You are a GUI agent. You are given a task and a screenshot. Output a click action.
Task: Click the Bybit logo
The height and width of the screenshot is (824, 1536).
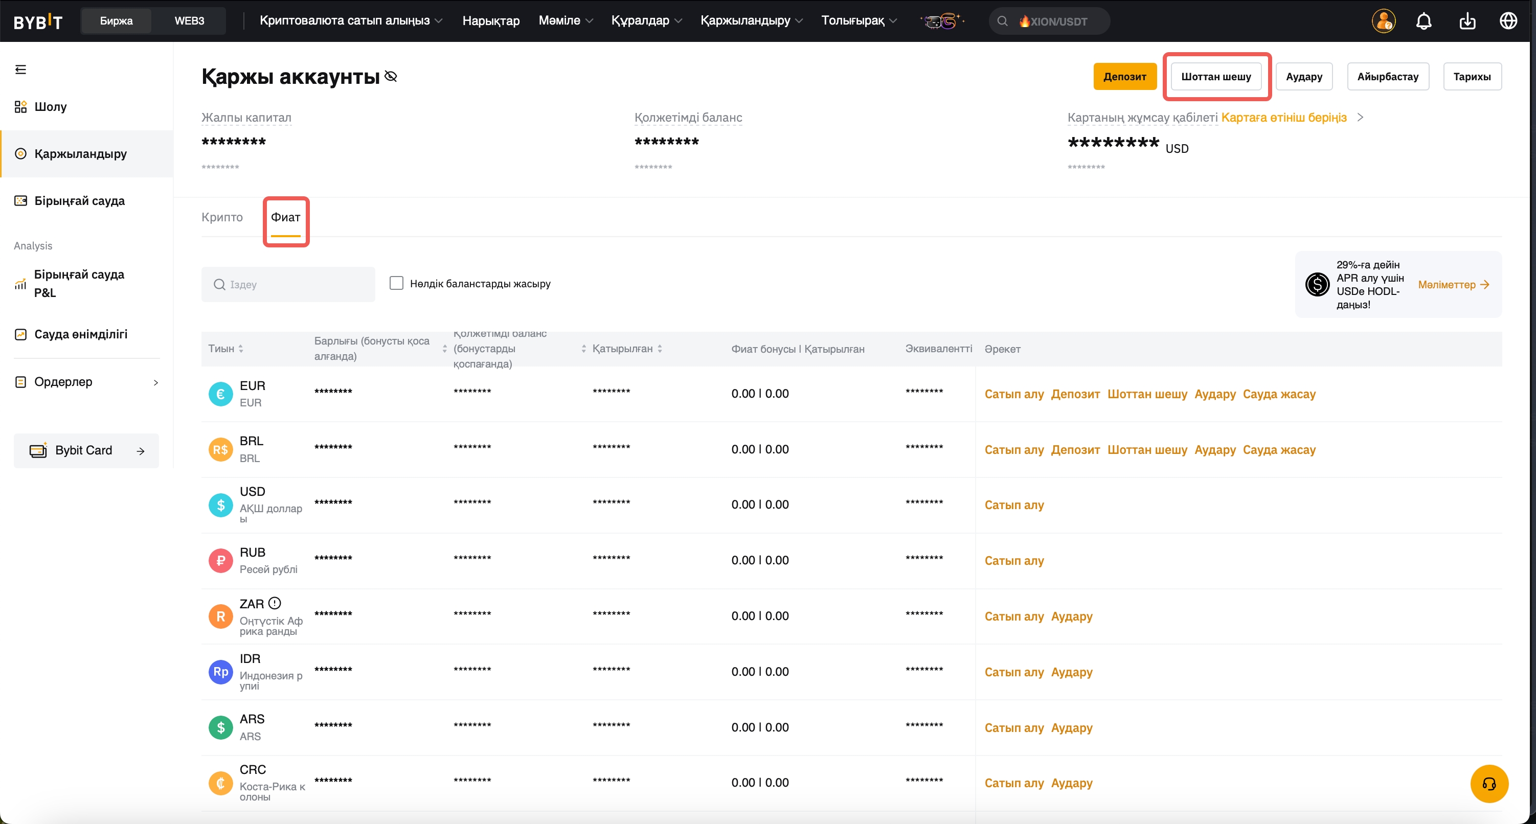click(37, 21)
